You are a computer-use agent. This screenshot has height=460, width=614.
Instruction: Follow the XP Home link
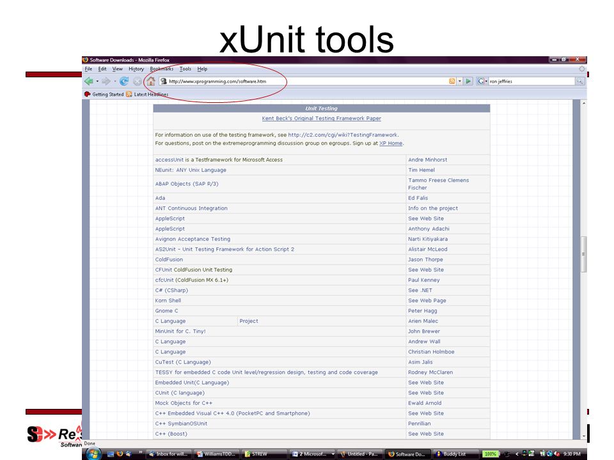(x=391, y=143)
